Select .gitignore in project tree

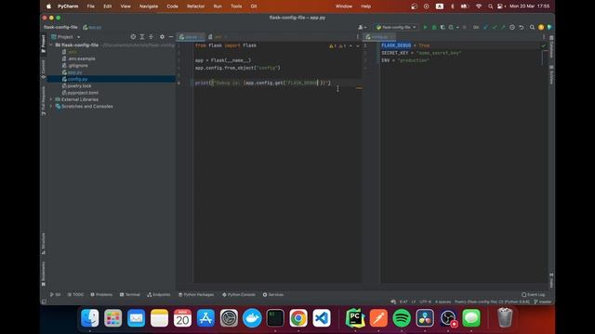click(74, 66)
